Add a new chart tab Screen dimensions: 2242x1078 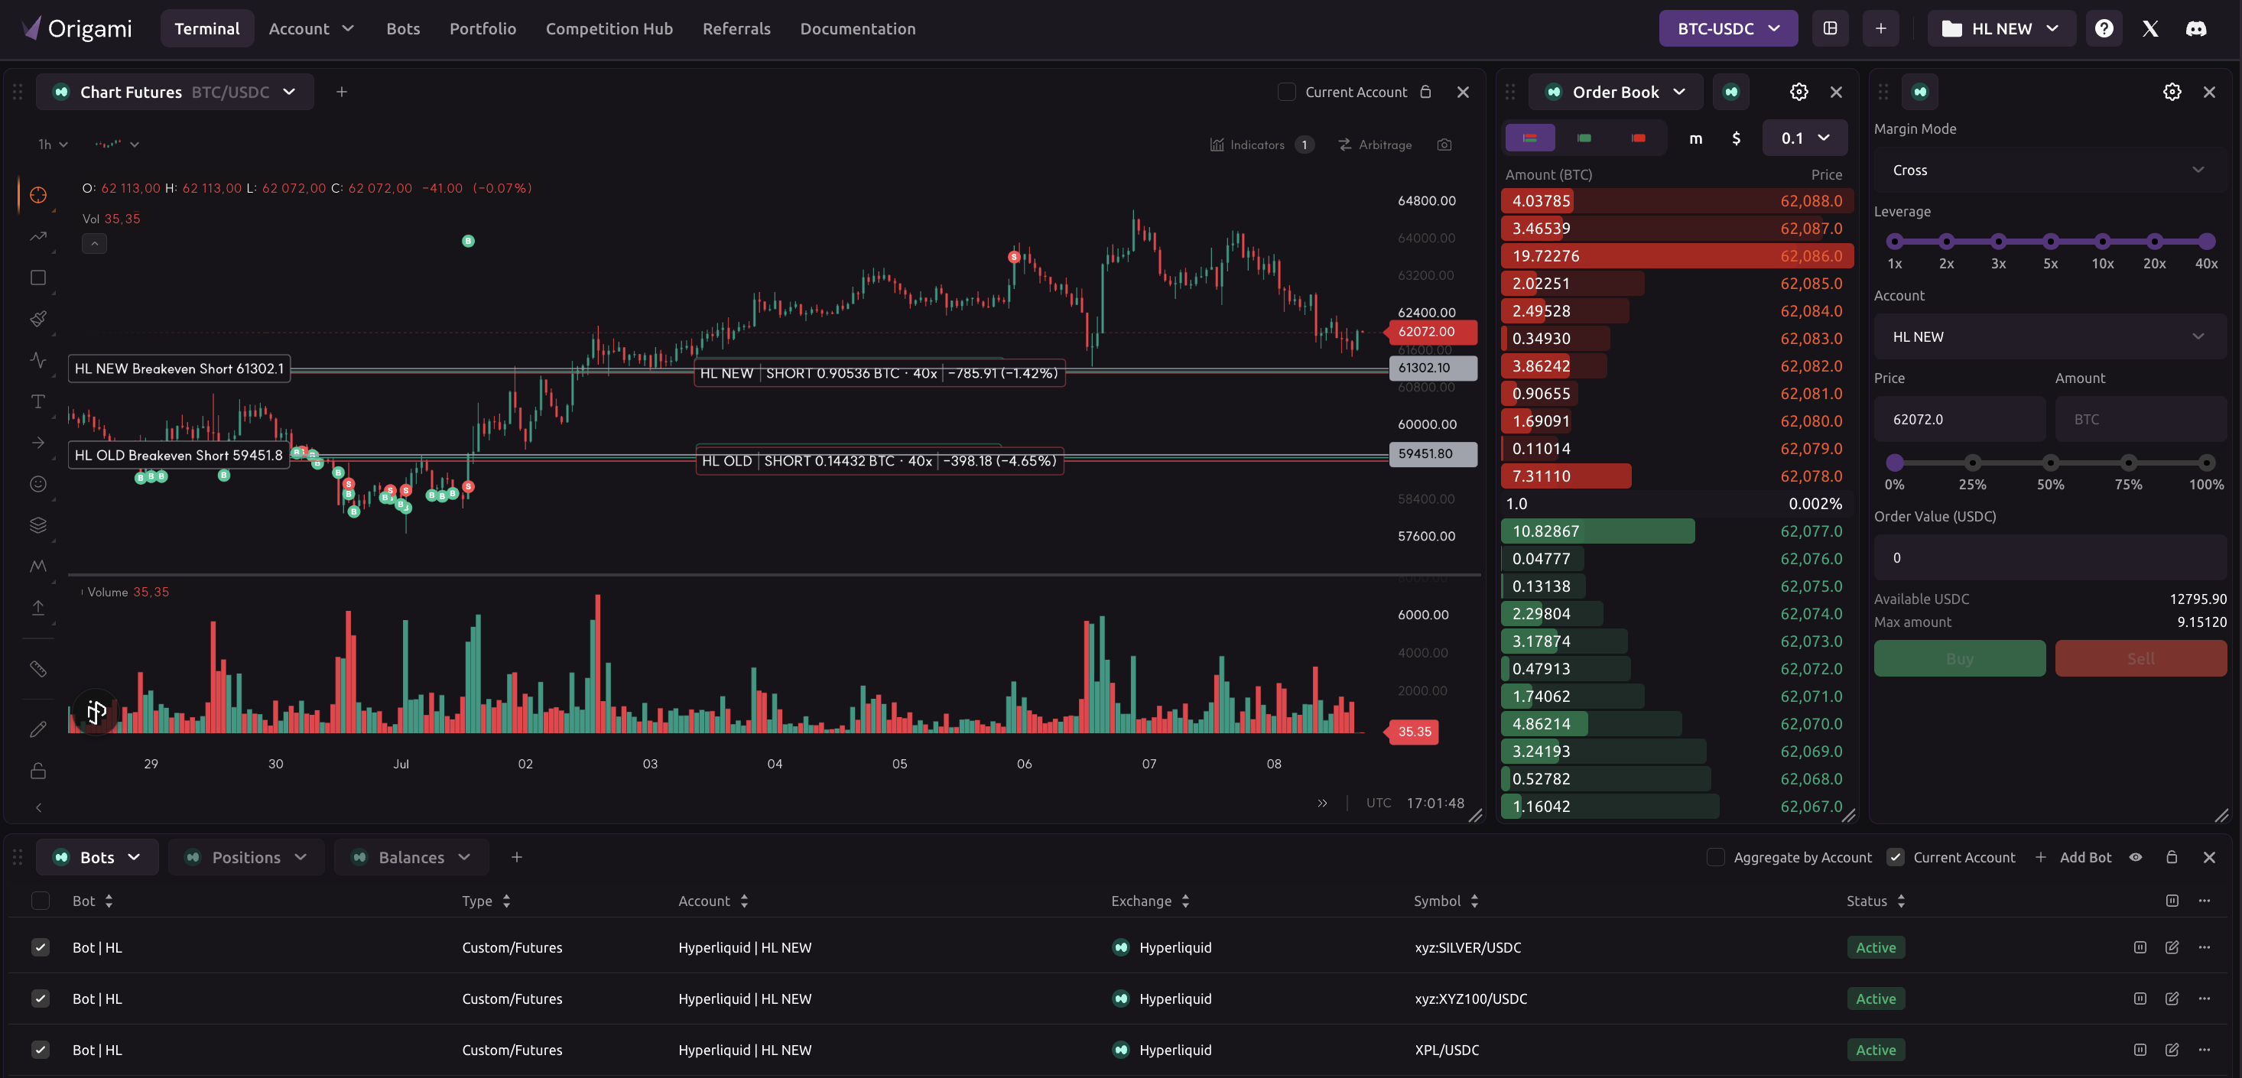[342, 91]
